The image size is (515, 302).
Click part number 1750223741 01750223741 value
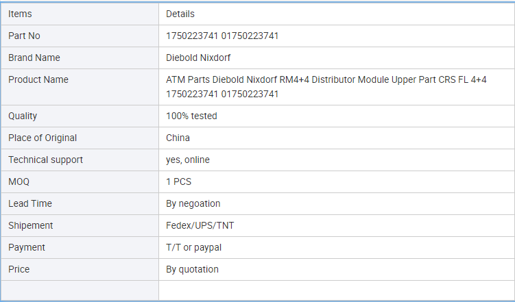222,36
